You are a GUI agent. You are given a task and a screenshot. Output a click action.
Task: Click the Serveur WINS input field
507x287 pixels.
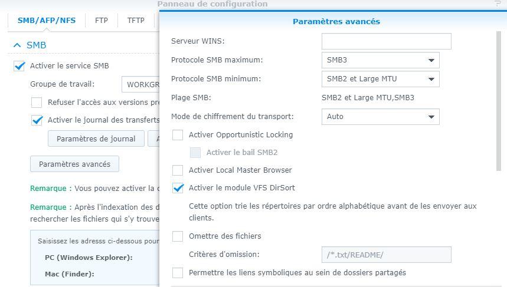pyautogui.click(x=386, y=41)
